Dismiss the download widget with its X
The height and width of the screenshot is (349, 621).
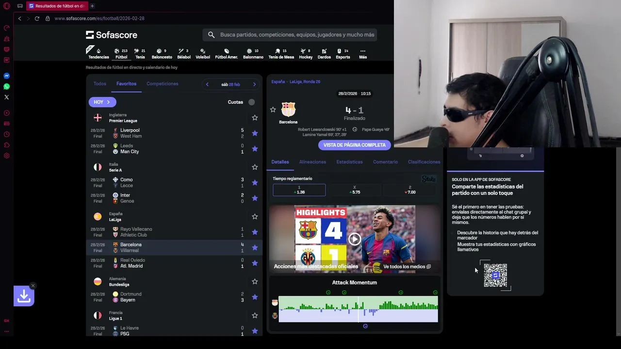coord(33,286)
